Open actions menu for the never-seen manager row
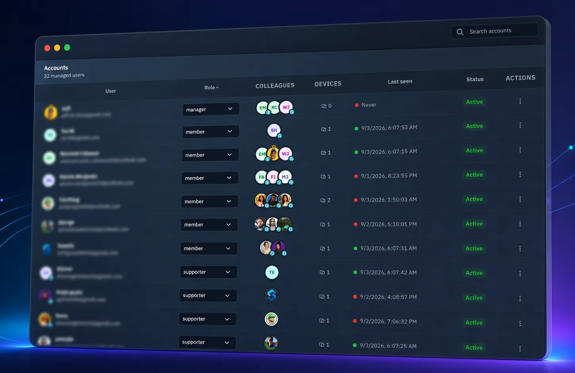The height and width of the screenshot is (373, 575). [520, 101]
